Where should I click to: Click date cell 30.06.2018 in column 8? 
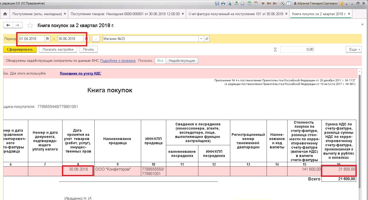pos(78,171)
